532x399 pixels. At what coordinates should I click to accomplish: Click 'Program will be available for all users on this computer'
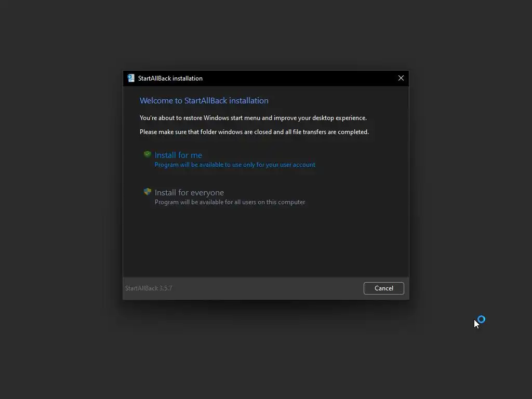[x=230, y=202]
